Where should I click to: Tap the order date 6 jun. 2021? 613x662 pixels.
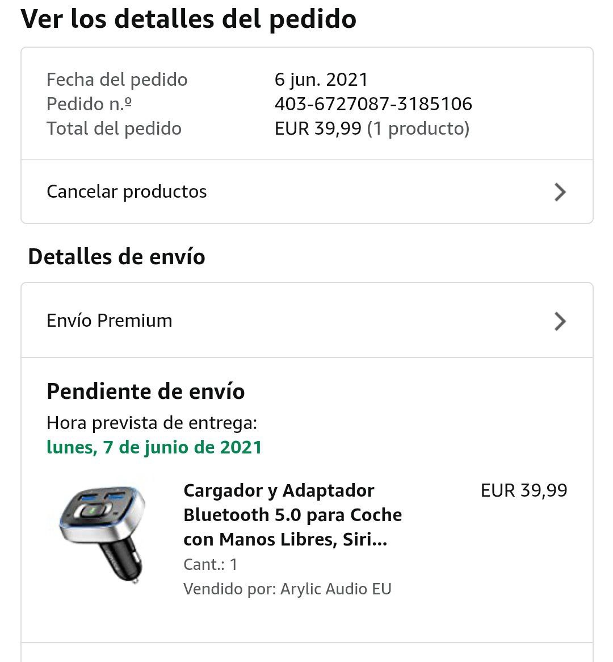click(321, 80)
